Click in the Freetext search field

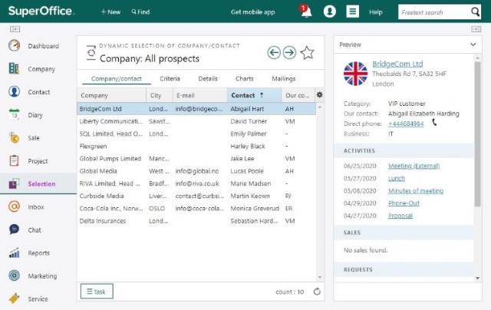click(435, 12)
